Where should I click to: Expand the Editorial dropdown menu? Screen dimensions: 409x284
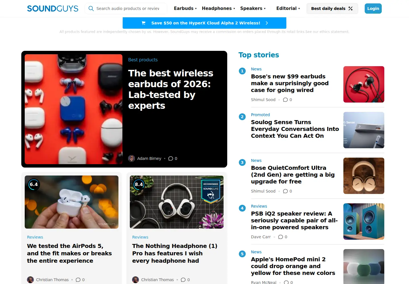pyautogui.click(x=288, y=9)
